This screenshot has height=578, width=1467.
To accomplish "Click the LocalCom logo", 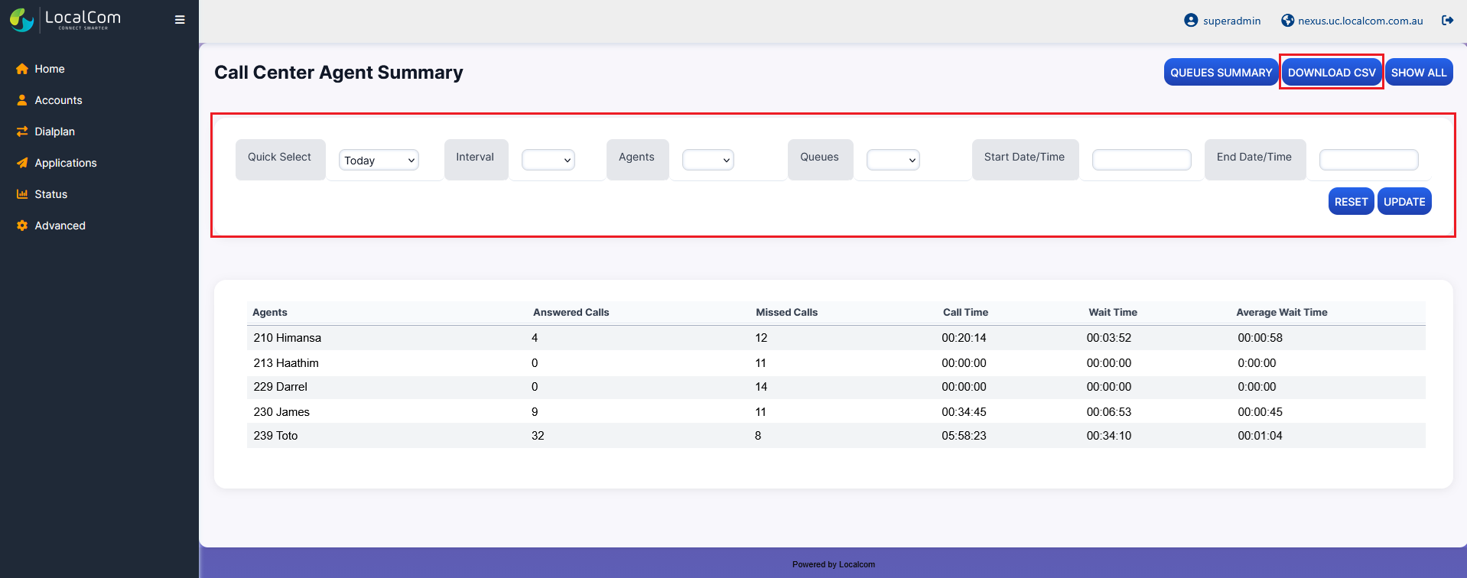I will (66, 20).
